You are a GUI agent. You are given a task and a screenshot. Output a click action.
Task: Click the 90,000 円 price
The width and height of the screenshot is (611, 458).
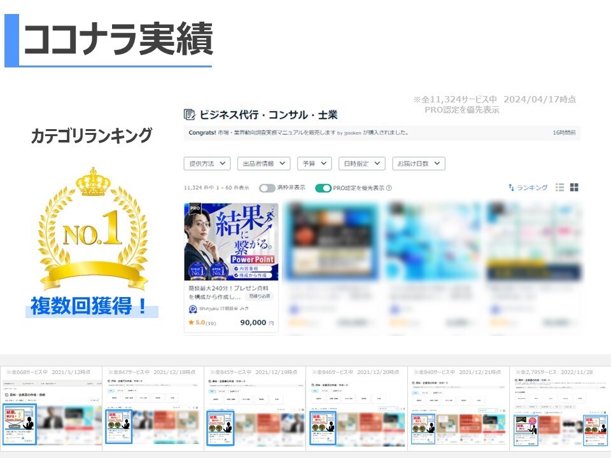[256, 323]
